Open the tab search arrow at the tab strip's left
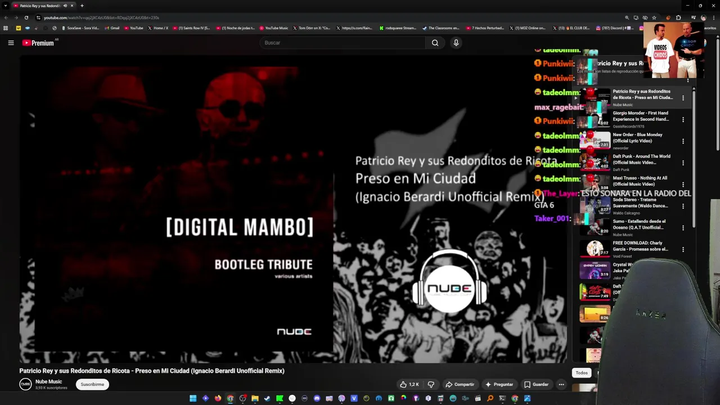Image resolution: width=720 pixels, height=405 pixels. pyautogui.click(x=5, y=6)
